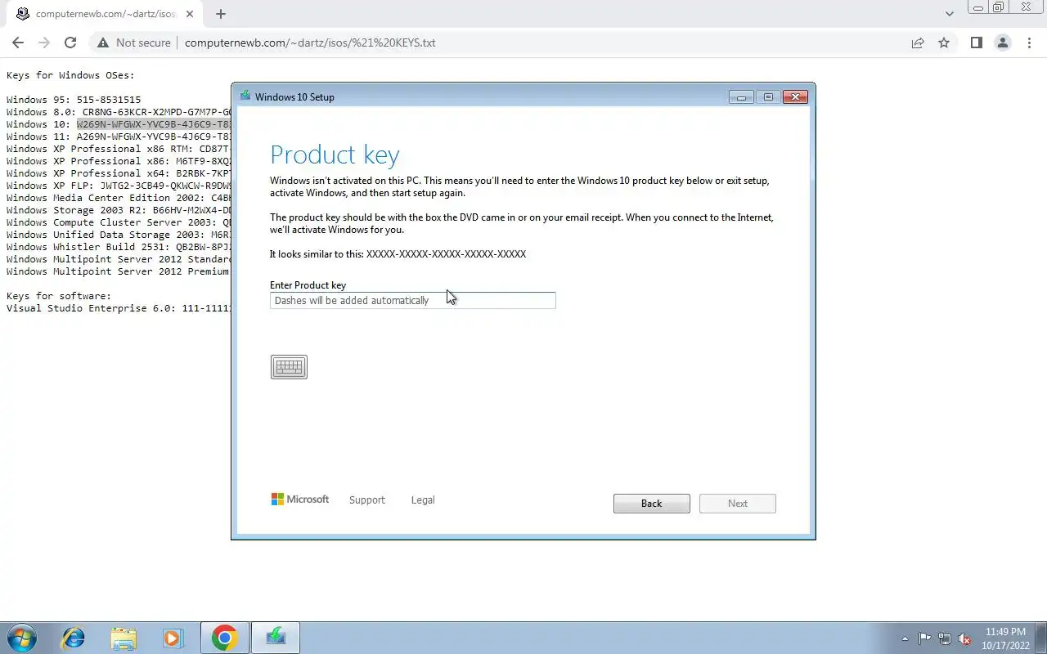This screenshot has width=1047, height=654.
Task: Click highlighted Windows 10 key text
Action: (x=154, y=124)
